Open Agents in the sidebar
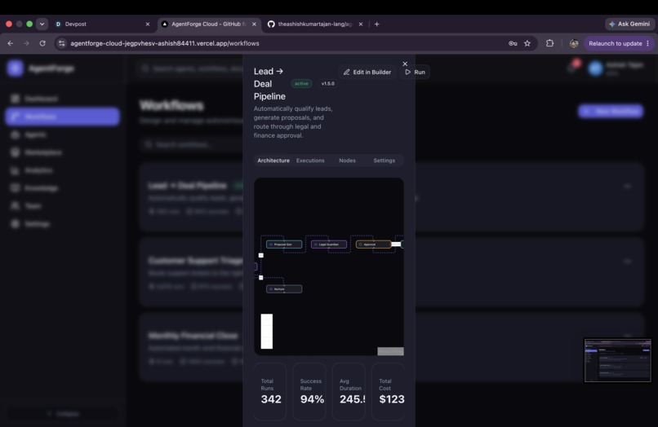The height and width of the screenshot is (427, 658). (x=62, y=134)
